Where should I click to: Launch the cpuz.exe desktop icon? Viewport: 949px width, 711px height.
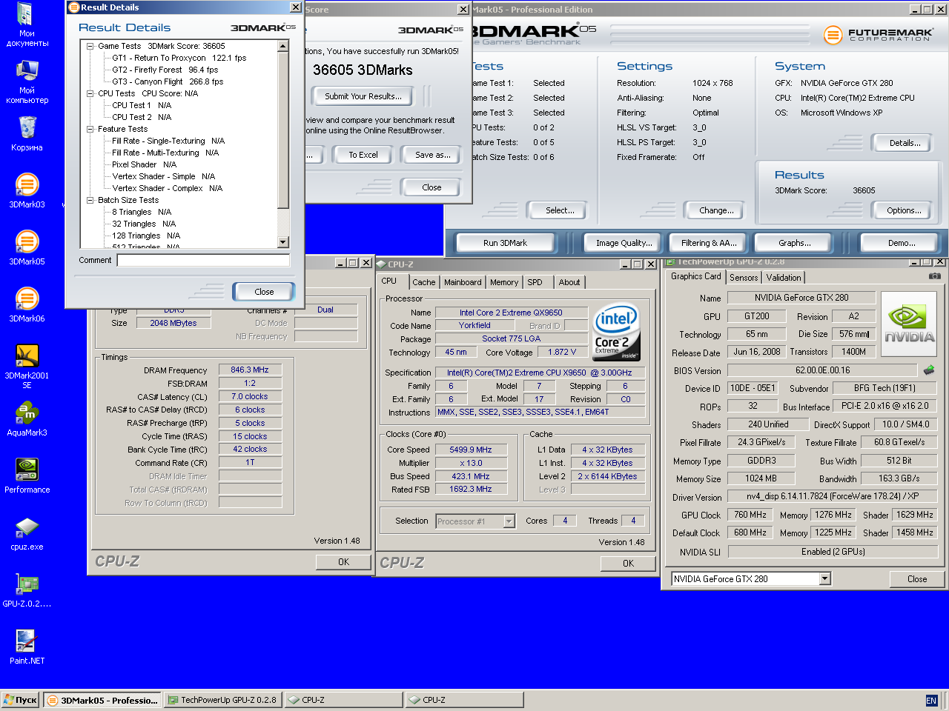[27, 533]
